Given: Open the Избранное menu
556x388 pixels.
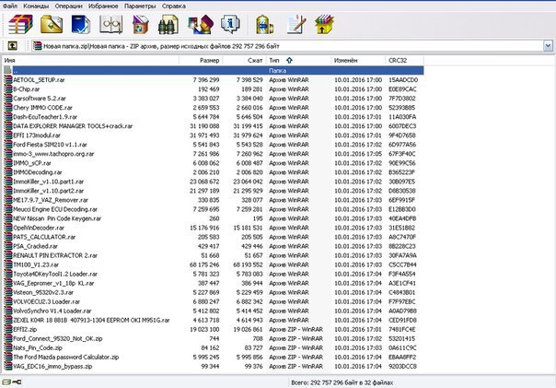Looking at the screenshot, I should tap(103, 6).
